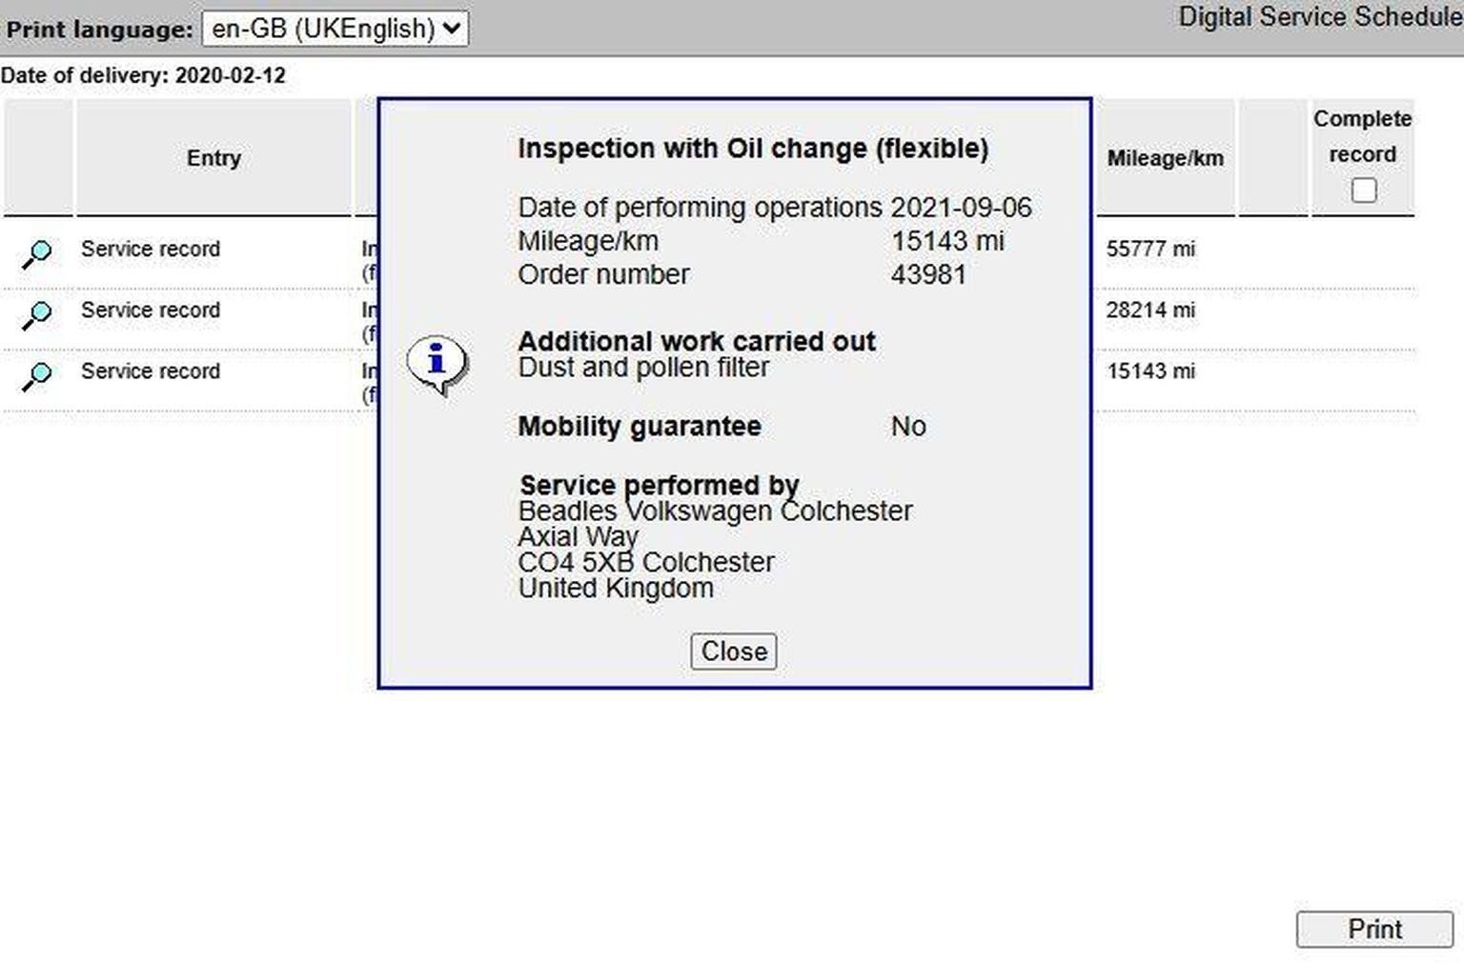Tick the Complete record checkbox

point(1363,191)
